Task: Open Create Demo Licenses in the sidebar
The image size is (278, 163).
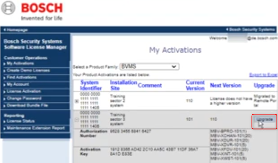Action: (28, 70)
